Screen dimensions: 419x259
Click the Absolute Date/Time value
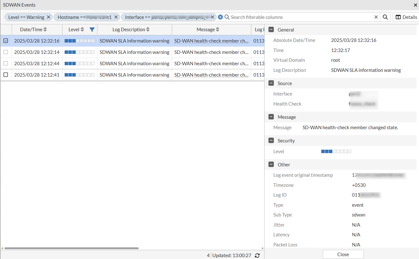(x=354, y=40)
